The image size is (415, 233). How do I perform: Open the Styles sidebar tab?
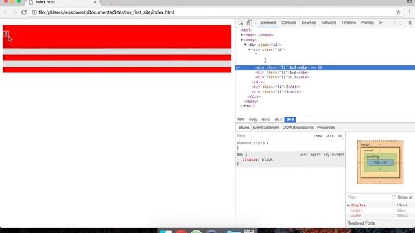[x=244, y=128]
